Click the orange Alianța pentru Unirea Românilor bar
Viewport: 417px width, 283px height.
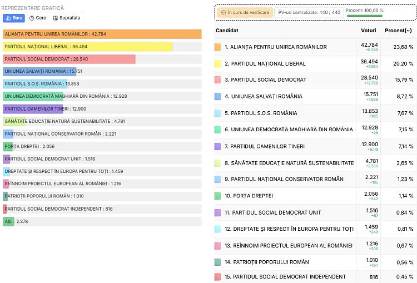click(102, 34)
